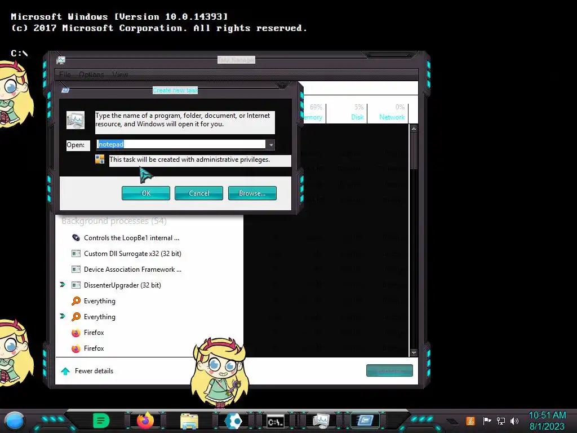Sort by the Network column header

pyautogui.click(x=388, y=112)
